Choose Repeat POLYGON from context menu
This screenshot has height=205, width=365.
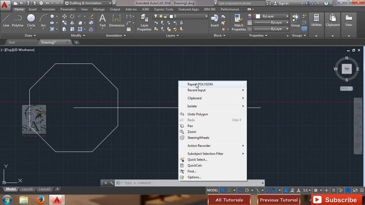pyautogui.click(x=213, y=84)
